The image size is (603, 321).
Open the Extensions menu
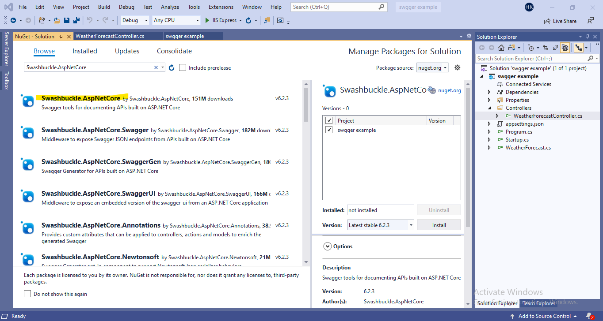click(x=221, y=7)
